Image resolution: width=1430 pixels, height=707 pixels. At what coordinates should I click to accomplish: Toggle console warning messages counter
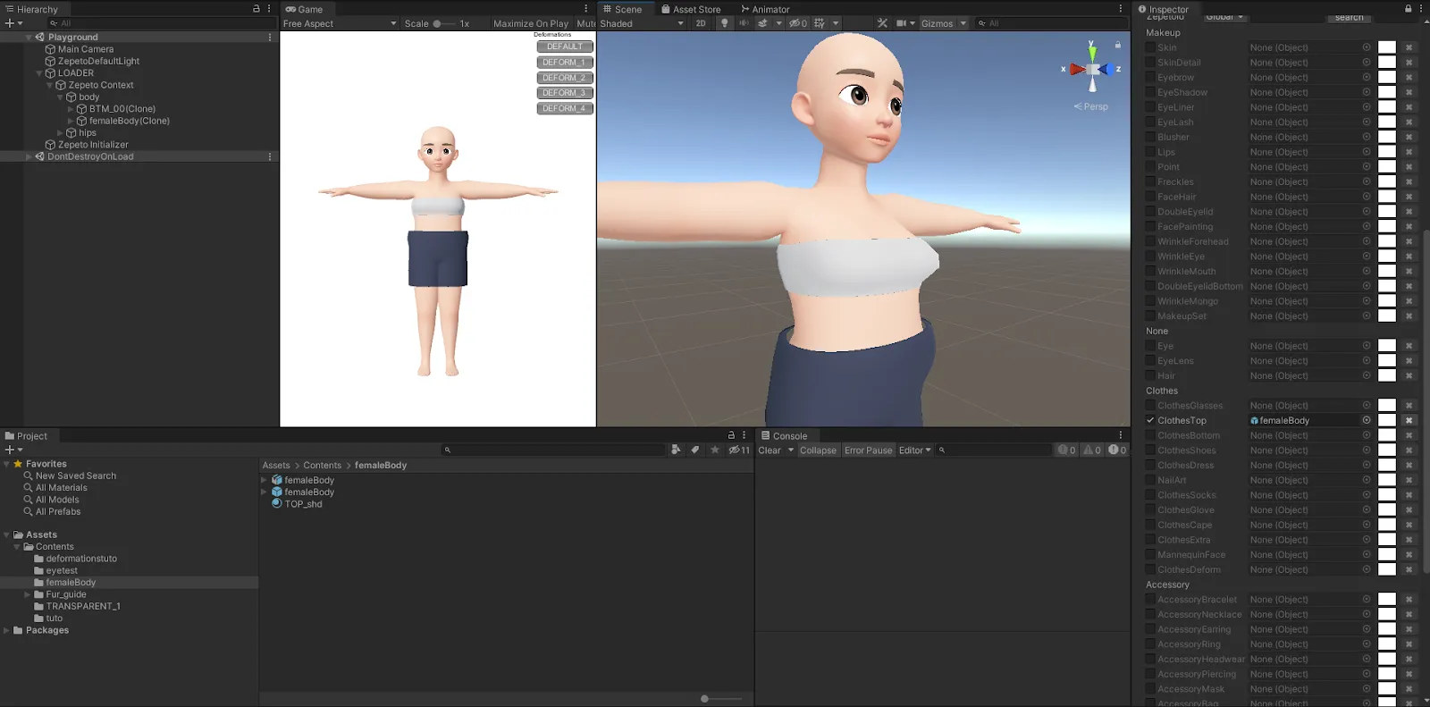click(1092, 450)
